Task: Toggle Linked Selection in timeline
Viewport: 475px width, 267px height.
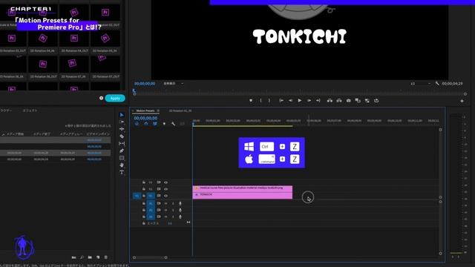Action: [155, 124]
